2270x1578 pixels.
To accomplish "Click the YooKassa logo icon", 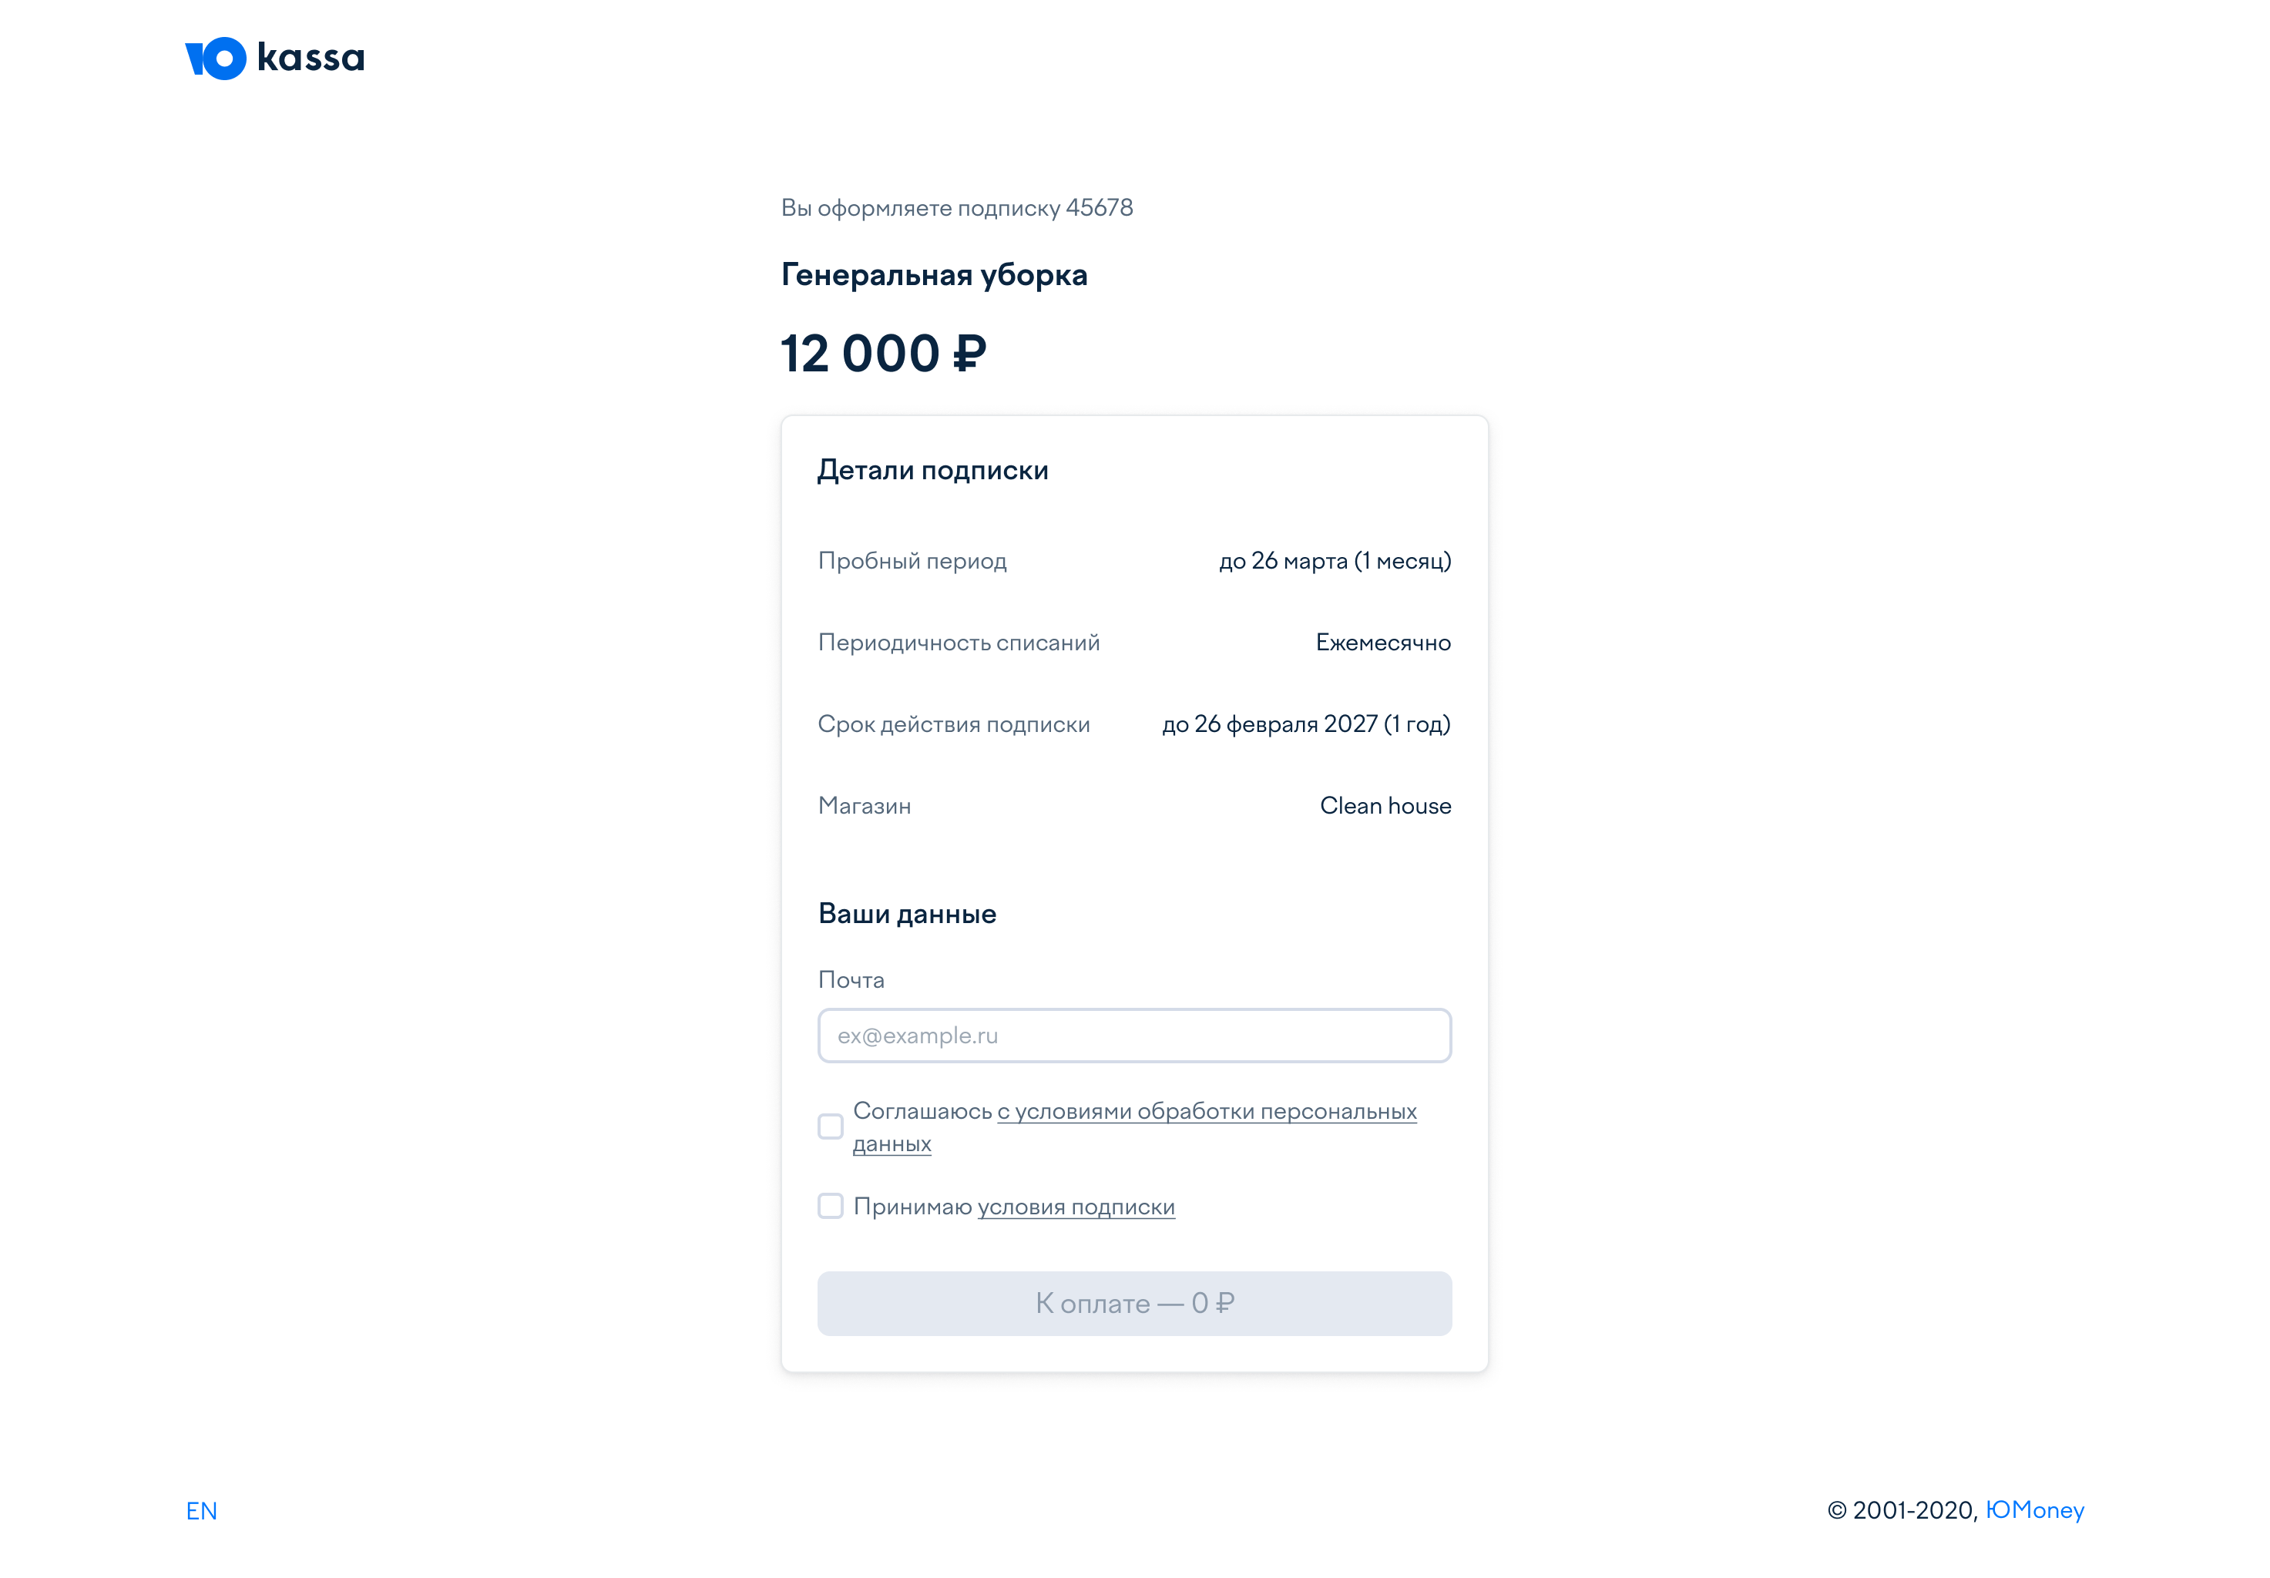I will tap(216, 59).
